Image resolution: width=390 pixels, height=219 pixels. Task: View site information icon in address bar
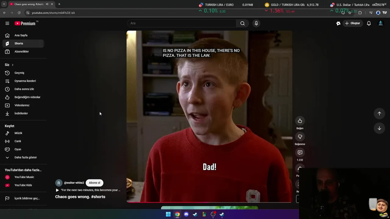(28, 13)
